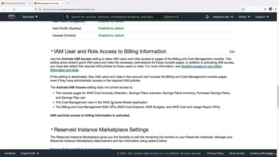This screenshot has width=279, height=157.
Task: Click Edit for IAM billing access
Action: (x=232, y=51)
